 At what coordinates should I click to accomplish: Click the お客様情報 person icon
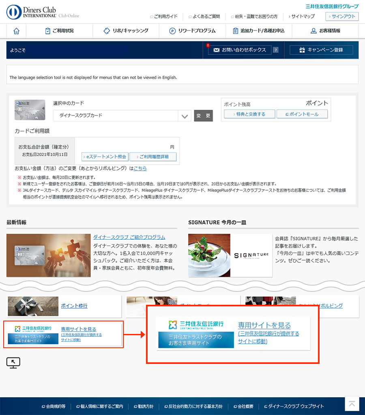[313, 31]
